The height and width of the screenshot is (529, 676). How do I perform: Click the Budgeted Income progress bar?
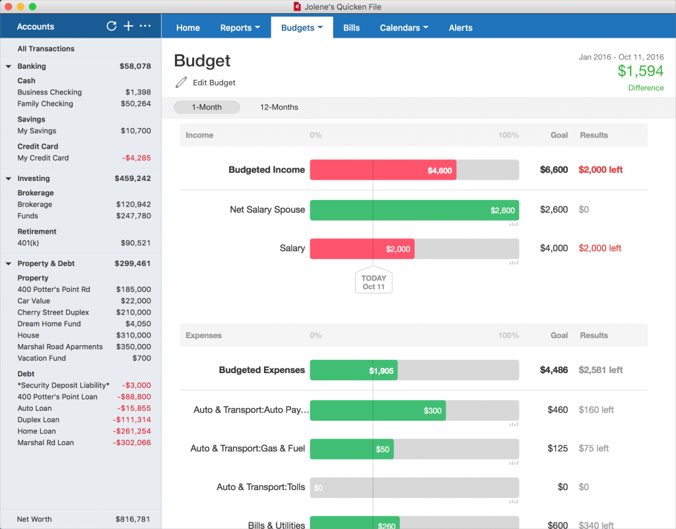[415, 170]
